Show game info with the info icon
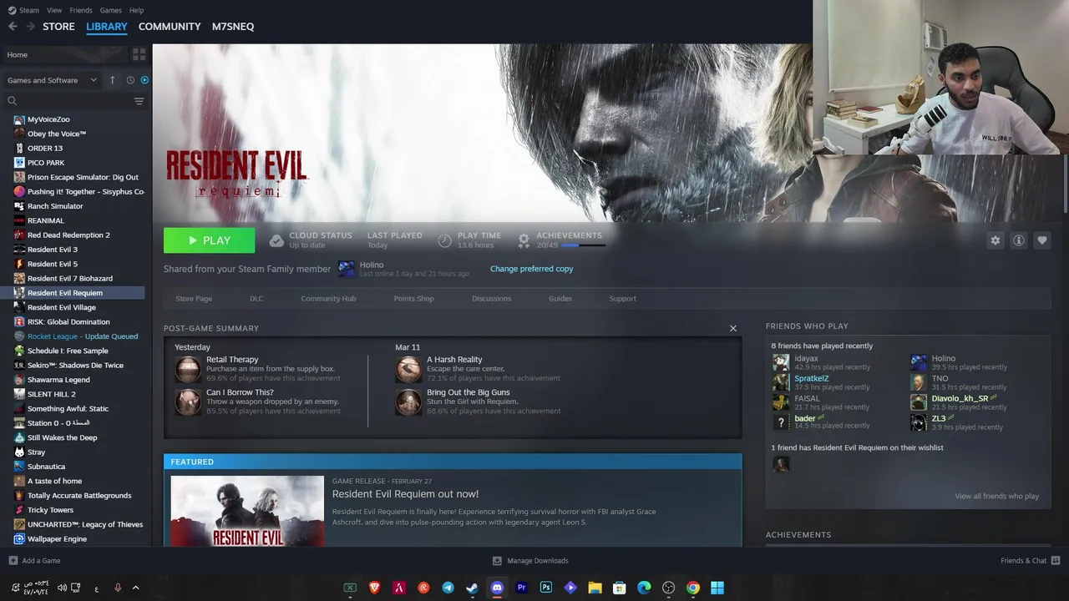This screenshot has height=601, width=1069. 1019,240
